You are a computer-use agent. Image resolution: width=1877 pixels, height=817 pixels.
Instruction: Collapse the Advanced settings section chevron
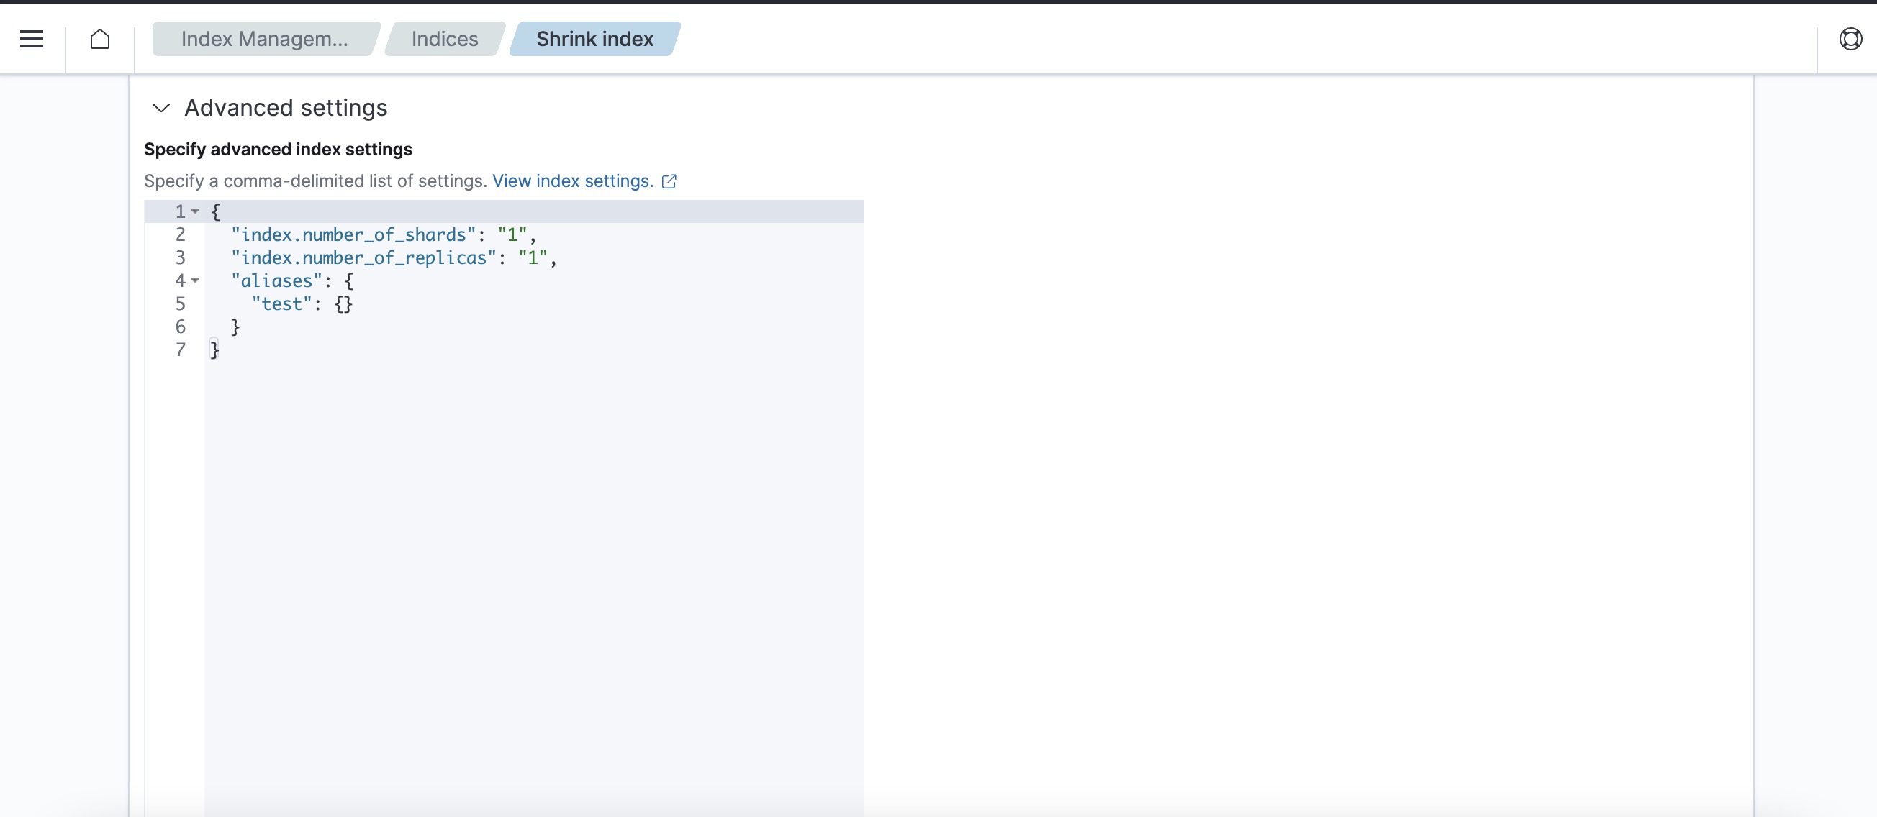coord(161,108)
